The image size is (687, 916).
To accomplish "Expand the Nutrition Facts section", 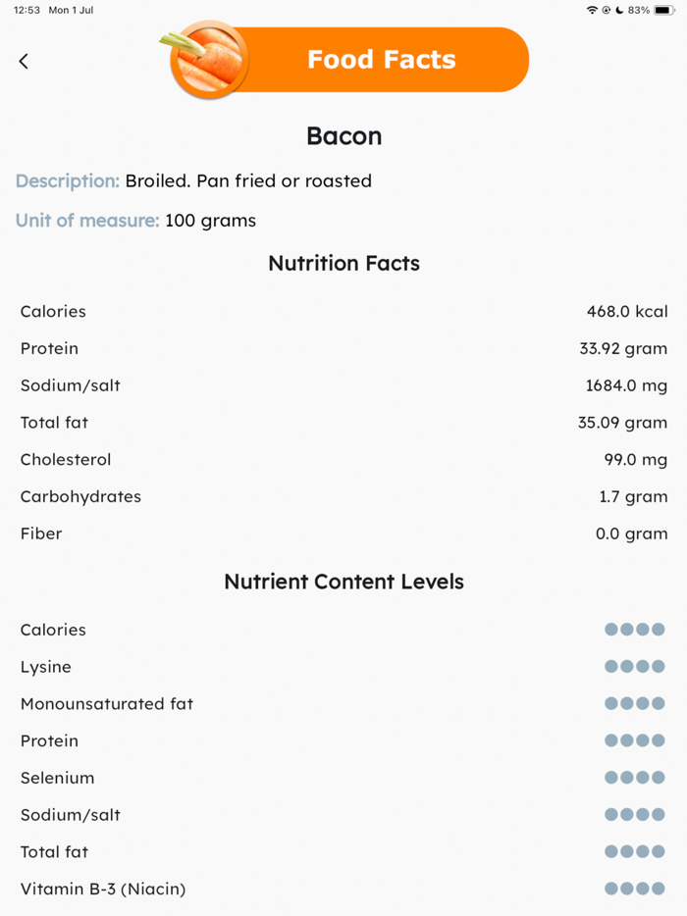I will point(343,263).
